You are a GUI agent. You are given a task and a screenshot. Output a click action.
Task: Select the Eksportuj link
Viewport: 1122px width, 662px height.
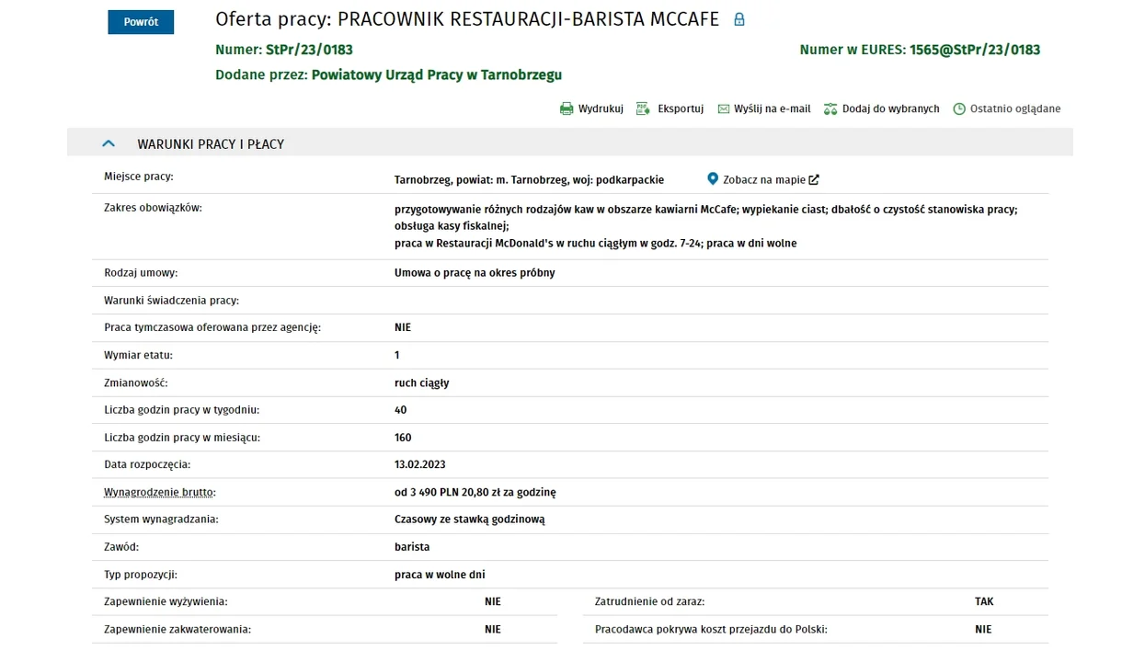pos(681,108)
